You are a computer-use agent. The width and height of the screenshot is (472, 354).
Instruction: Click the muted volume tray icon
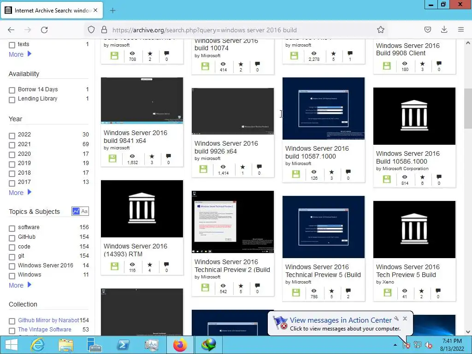click(x=428, y=345)
